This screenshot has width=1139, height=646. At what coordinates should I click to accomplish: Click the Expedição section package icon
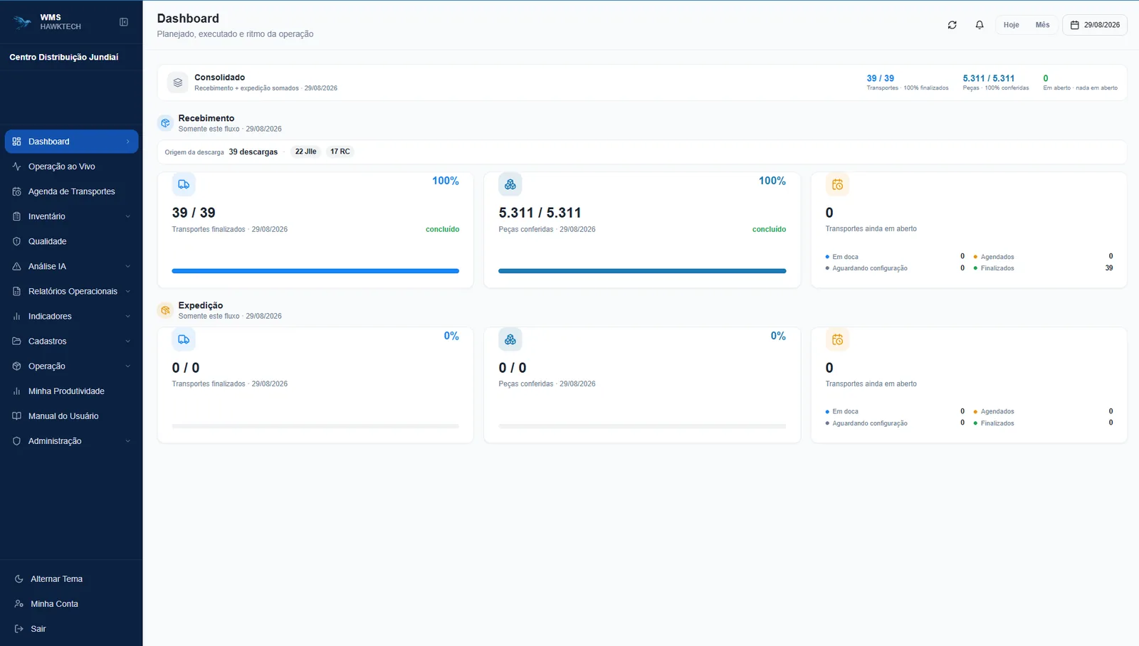(165, 310)
